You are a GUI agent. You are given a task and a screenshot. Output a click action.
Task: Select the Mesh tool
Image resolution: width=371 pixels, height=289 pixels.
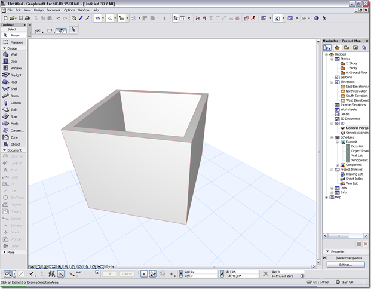pyautogui.click(x=14, y=124)
